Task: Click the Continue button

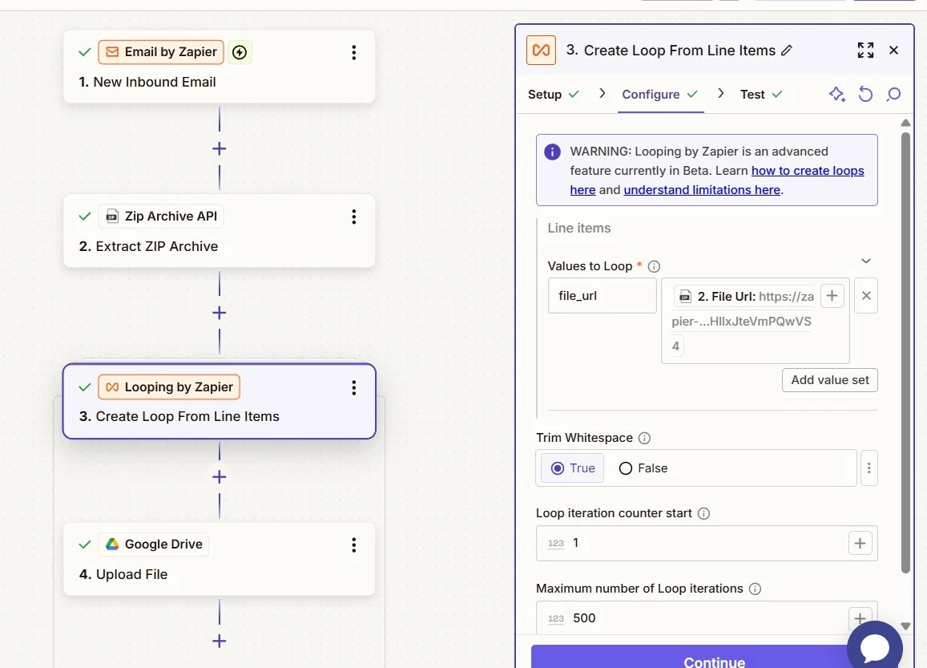Action: (x=714, y=658)
